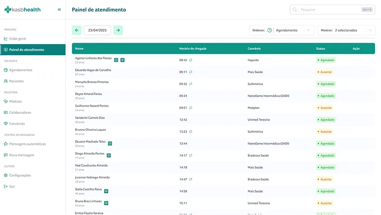Go to previous day with left arrow
The height and width of the screenshot is (215, 381).
(77, 30)
